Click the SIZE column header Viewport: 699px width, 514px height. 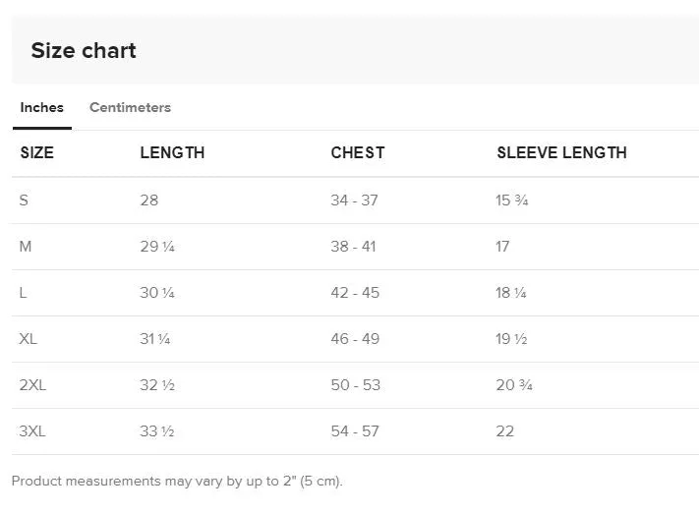37,152
